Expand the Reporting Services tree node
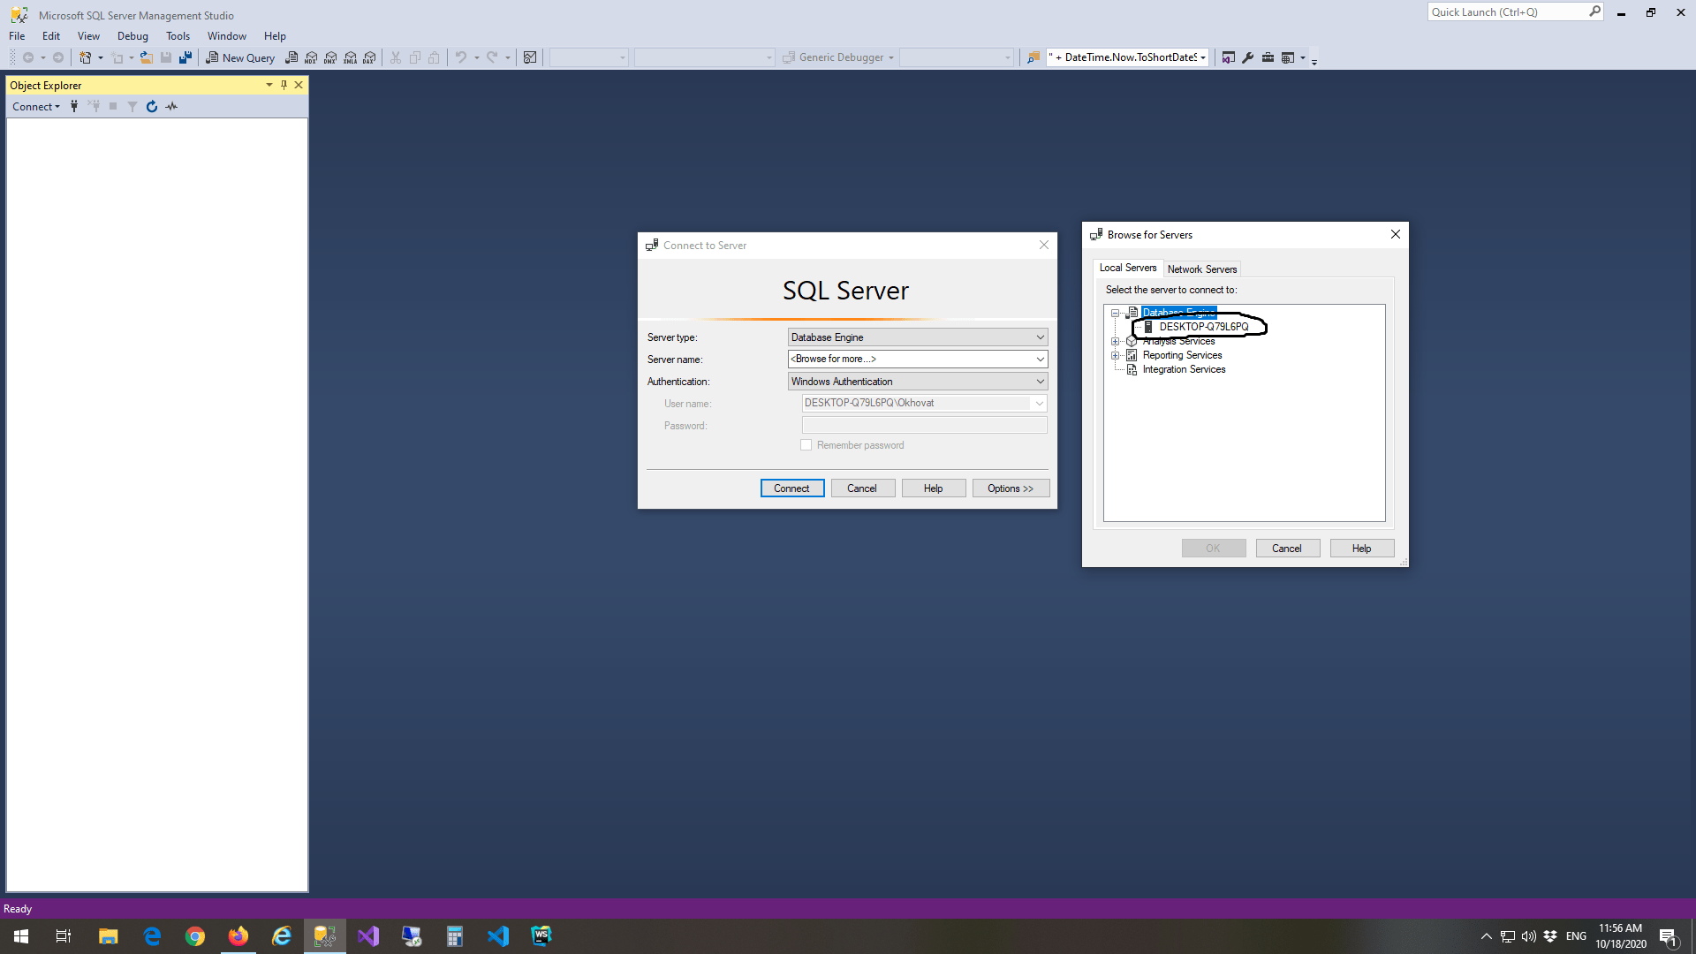This screenshot has width=1696, height=954. click(1116, 355)
